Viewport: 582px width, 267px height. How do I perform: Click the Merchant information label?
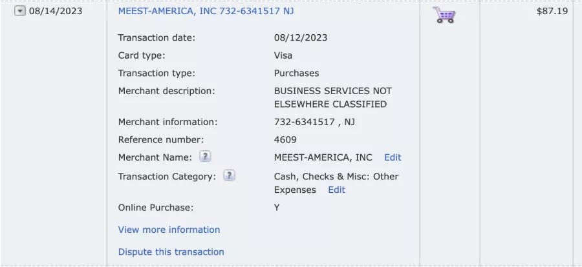(167, 122)
